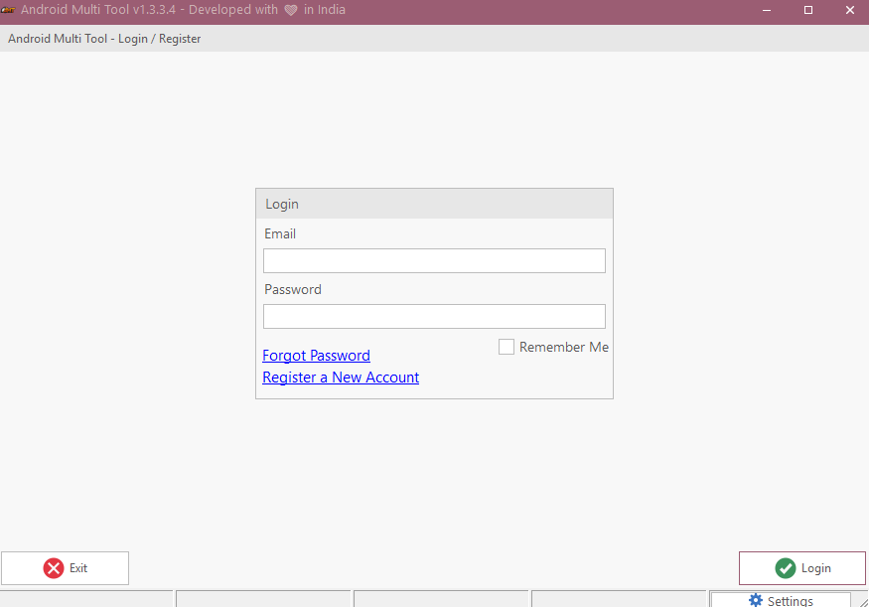Minimize the Android Multi Tool window
Viewport: 869px width, 607px height.
pos(767,10)
